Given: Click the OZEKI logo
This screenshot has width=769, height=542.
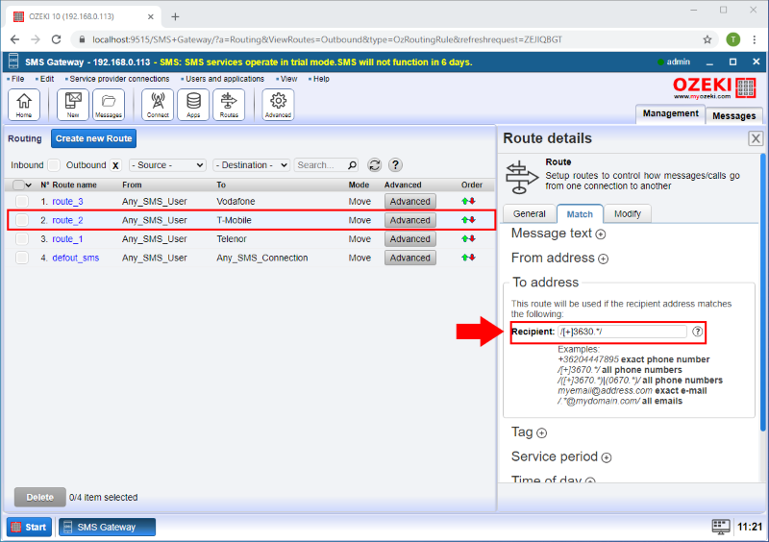Looking at the screenshot, I should click(x=713, y=87).
